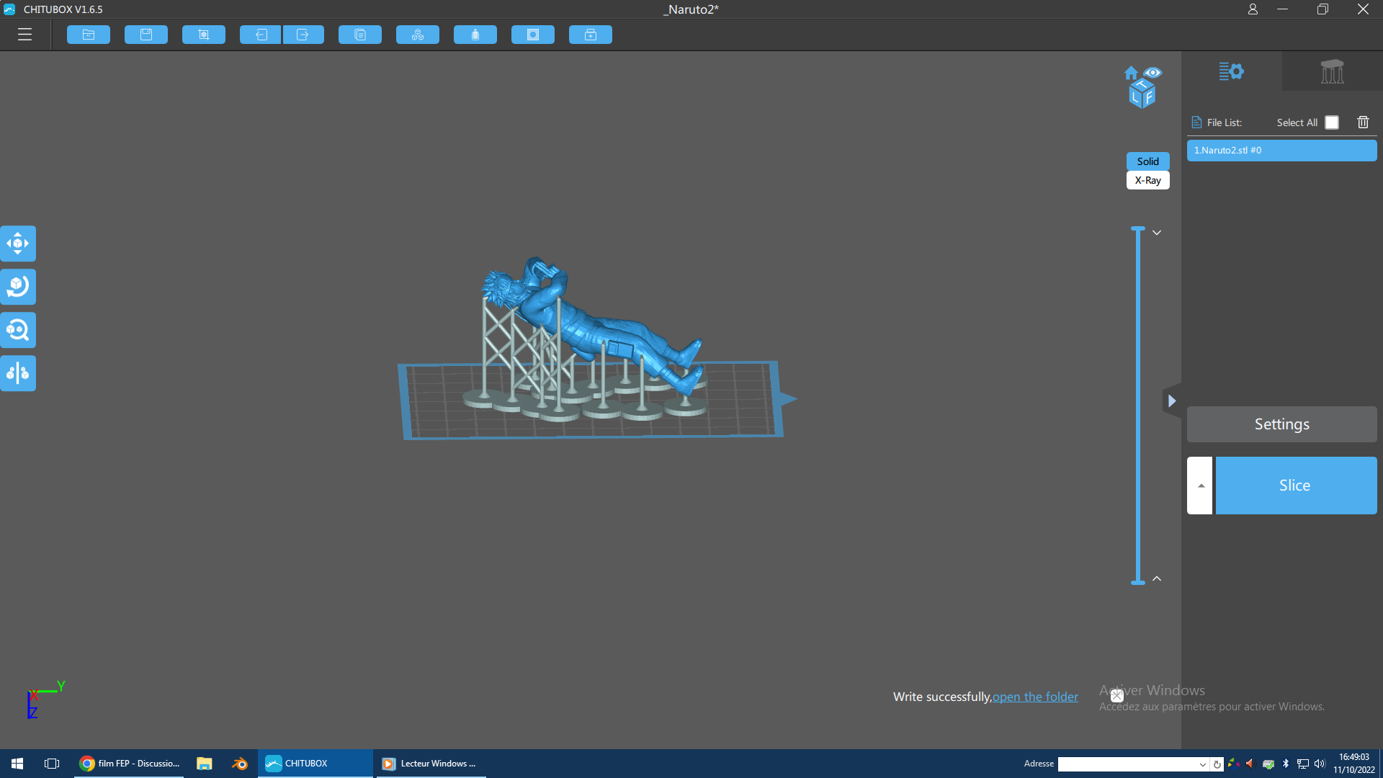Click the Undo toolbar button
This screenshot has width=1383, height=778.
[261, 35]
